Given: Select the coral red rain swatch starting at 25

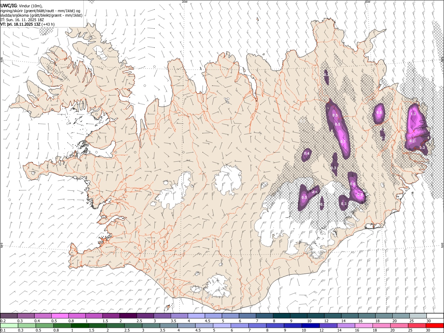Looking at the screenshot, I should click(x=417, y=325).
